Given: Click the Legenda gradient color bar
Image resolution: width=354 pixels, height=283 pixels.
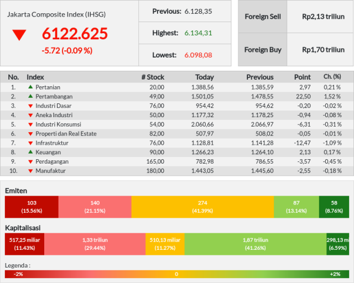Looking at the screenshot, I should coord(177,274).
